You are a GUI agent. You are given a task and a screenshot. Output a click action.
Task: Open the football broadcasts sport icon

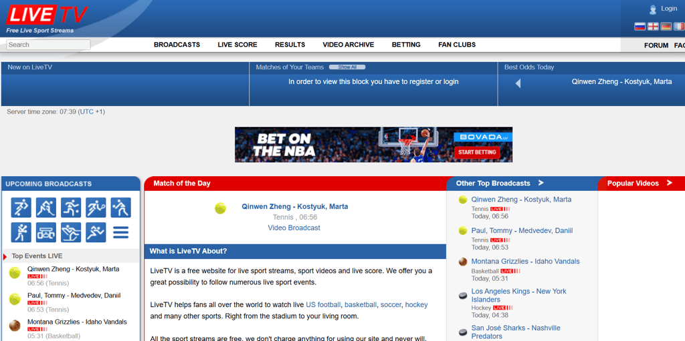pos(21,208)
